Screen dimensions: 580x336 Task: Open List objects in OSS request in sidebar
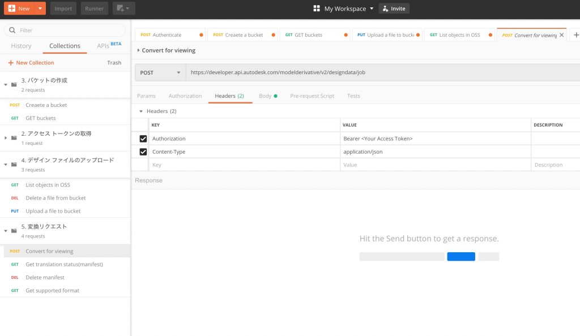48,184
